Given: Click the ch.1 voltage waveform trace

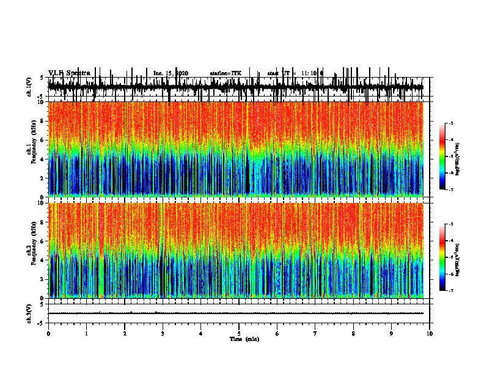Looking at the screenshot, I should [x=235, y=87].
